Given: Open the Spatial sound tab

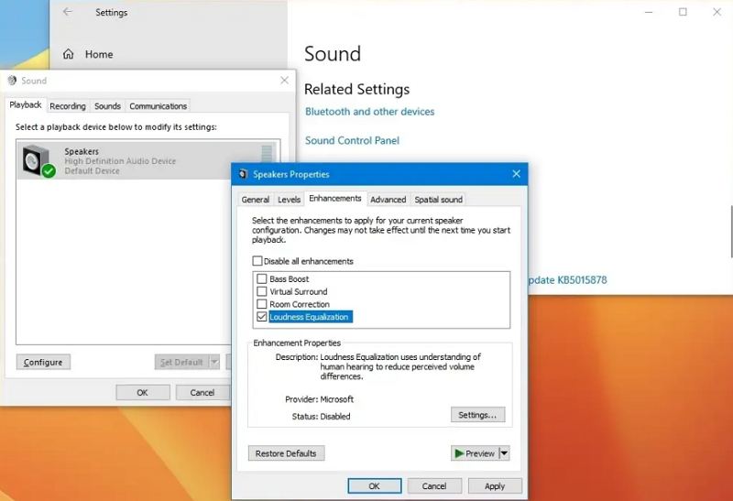Looking at the screenshot, I should tap(439, 200).
